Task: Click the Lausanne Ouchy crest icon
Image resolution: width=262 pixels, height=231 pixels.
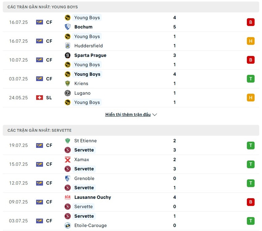Action: tap(67, 197)
